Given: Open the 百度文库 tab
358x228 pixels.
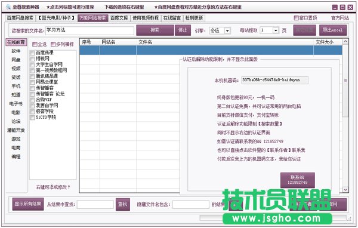Looking at the screenshot, I should [x=119, y=18].
